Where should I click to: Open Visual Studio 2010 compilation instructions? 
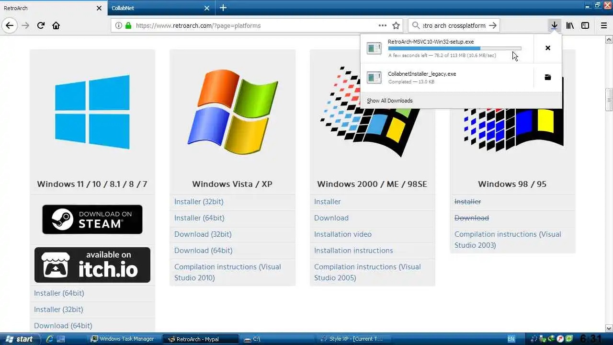pyautogui.click(x=227, y=272)
